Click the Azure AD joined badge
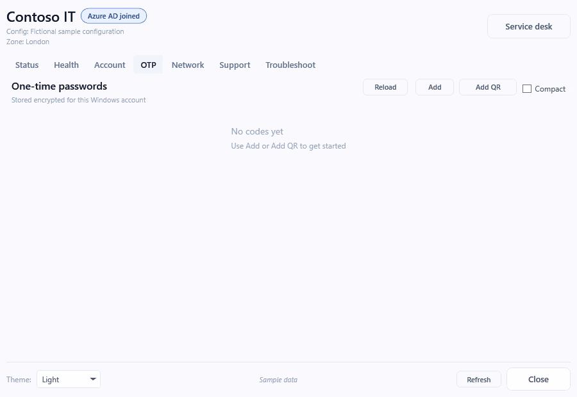This screenshot has height=397, width=577. tap(113, 16)
